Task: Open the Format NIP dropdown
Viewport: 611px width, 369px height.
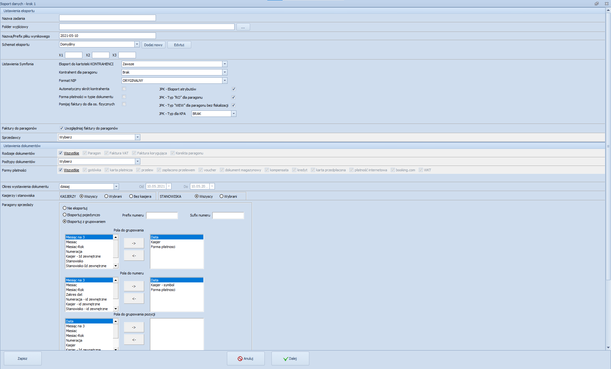Action: pyautogui.click(x=225, y=81)
